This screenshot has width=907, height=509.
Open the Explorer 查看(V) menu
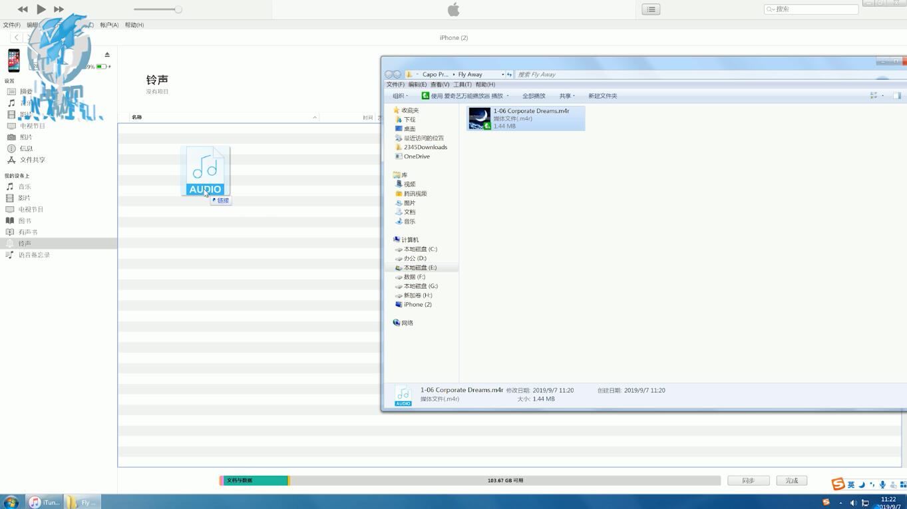tap(439, 85)
